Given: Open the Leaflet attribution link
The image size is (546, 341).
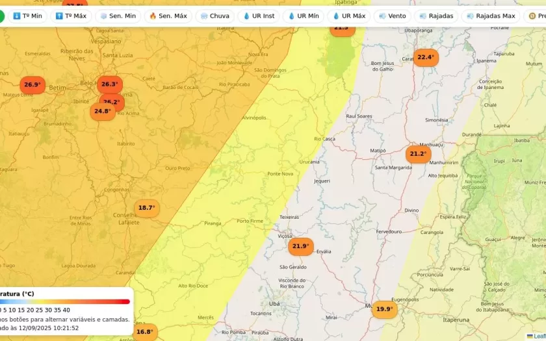Looking at the screenshot, I should [x=539, y=336].
